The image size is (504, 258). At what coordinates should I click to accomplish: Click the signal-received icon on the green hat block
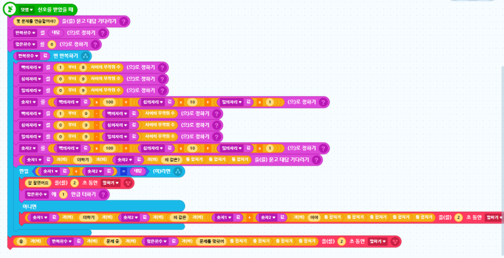coord(10,9)
